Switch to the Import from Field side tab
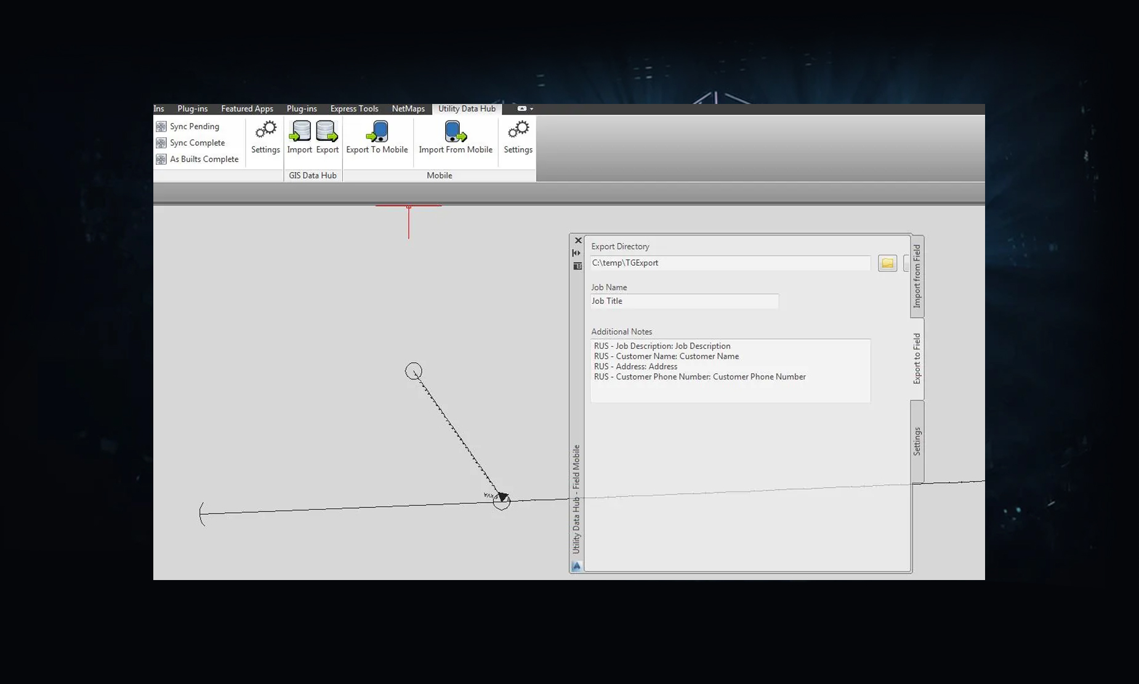This screenshot has height=684, width=1139. click(x=917, y=276)
